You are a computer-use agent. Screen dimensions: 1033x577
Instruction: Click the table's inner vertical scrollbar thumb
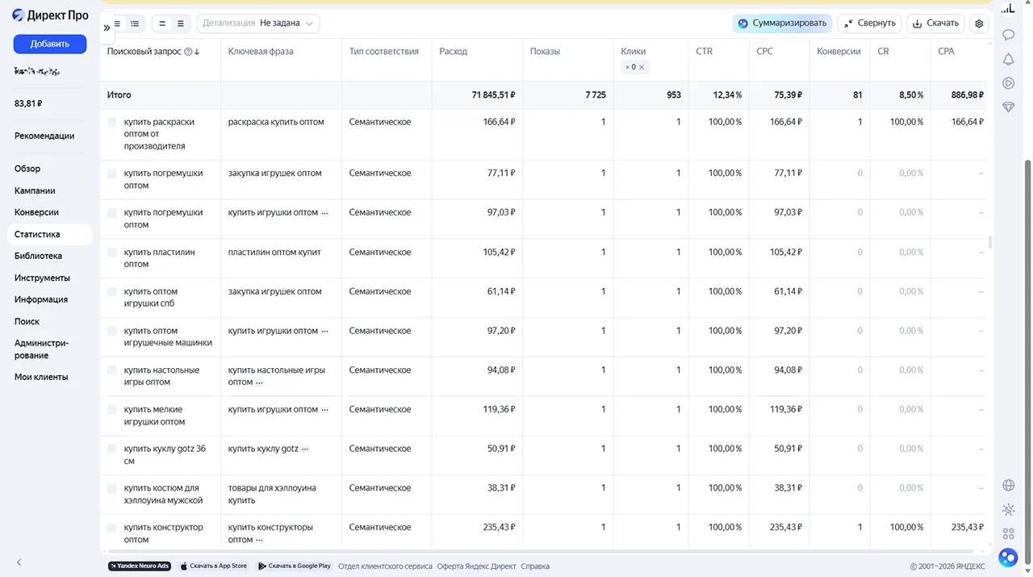click(x=989, y=242)
